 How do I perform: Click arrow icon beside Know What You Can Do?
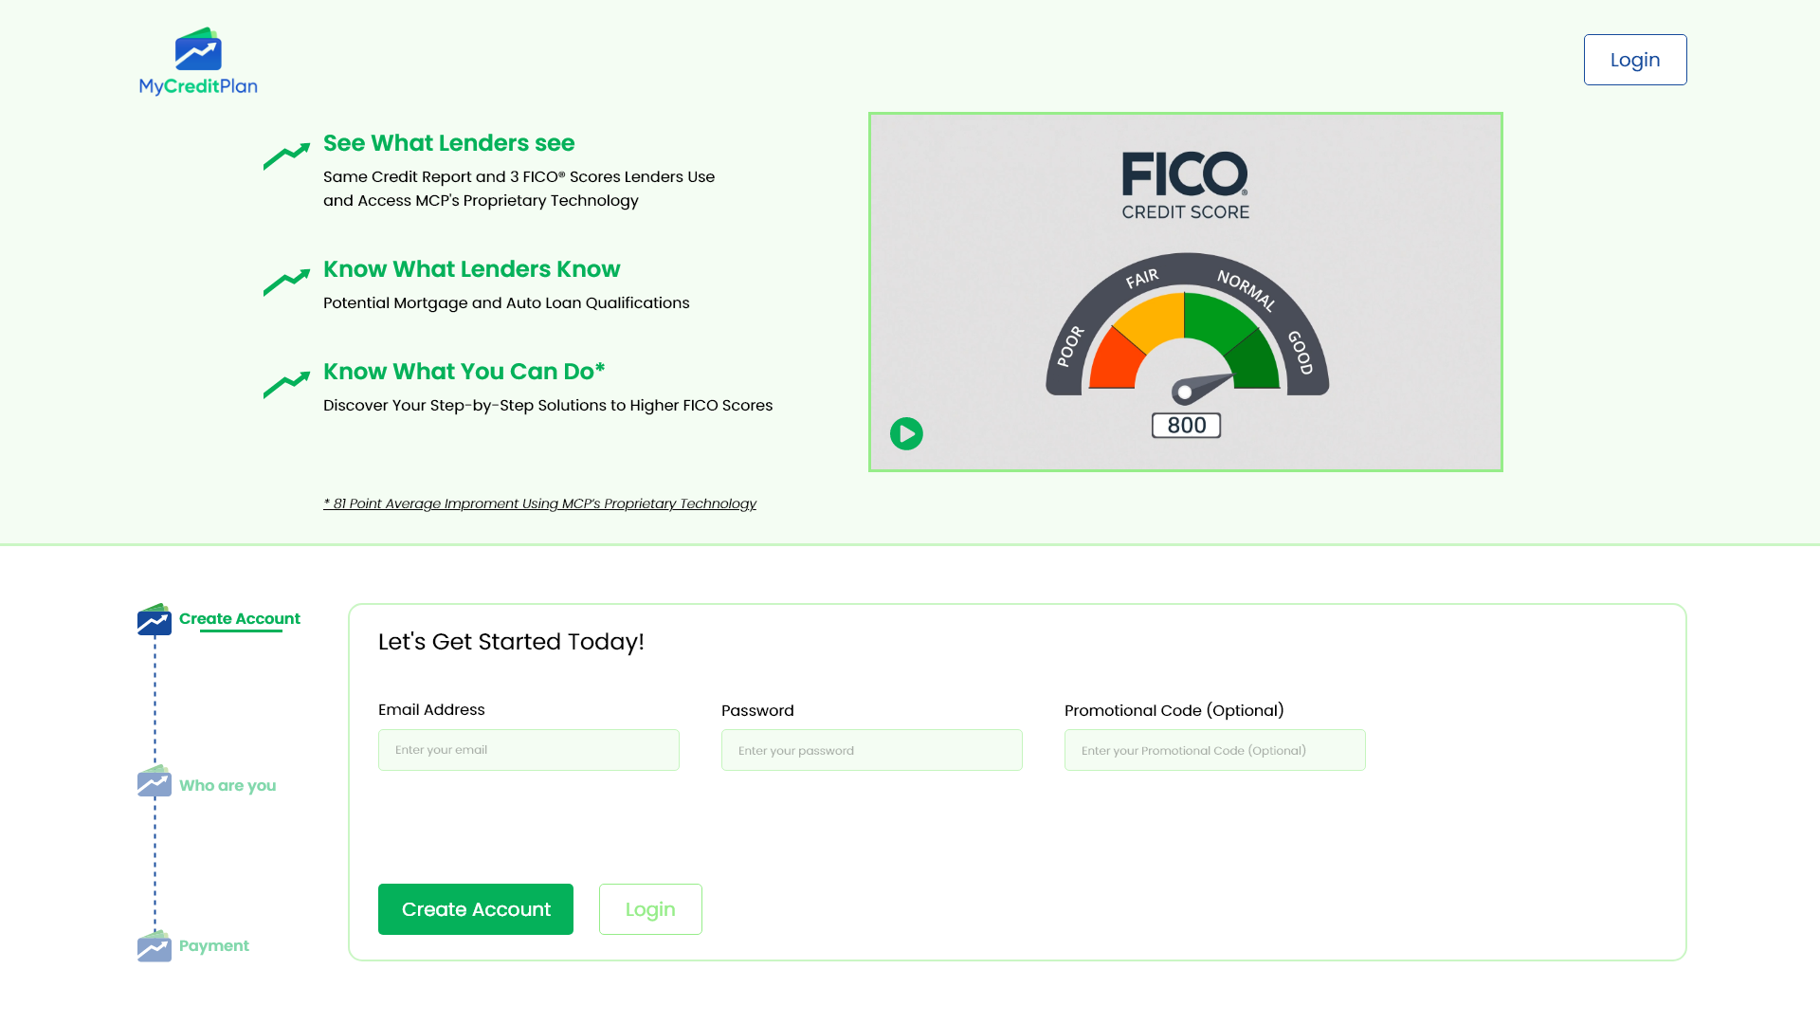(286, 384)
